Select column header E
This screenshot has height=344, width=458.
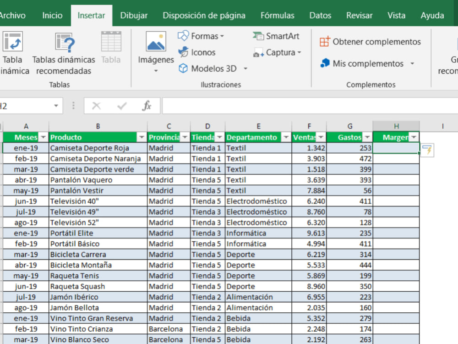pyautogui.click(x=258, y=126)
